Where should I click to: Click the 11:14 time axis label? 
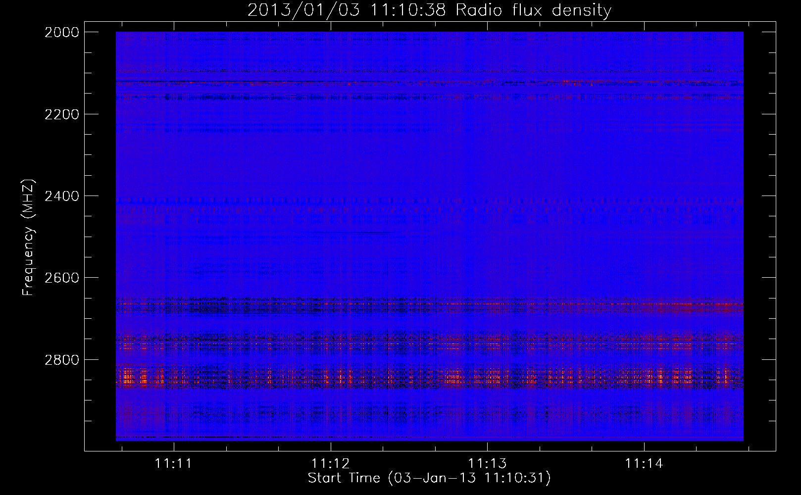[644, 463]
